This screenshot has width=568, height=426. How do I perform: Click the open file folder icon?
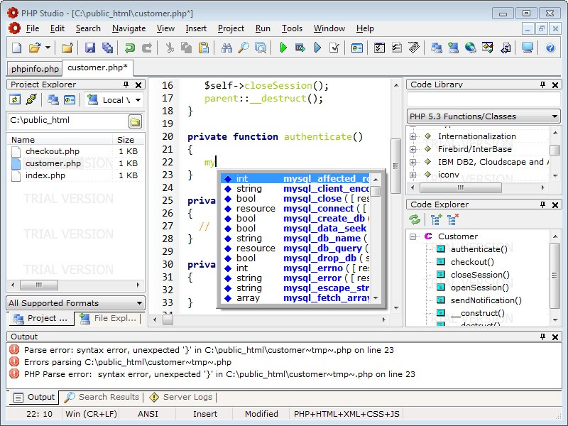tap(34, 48)
